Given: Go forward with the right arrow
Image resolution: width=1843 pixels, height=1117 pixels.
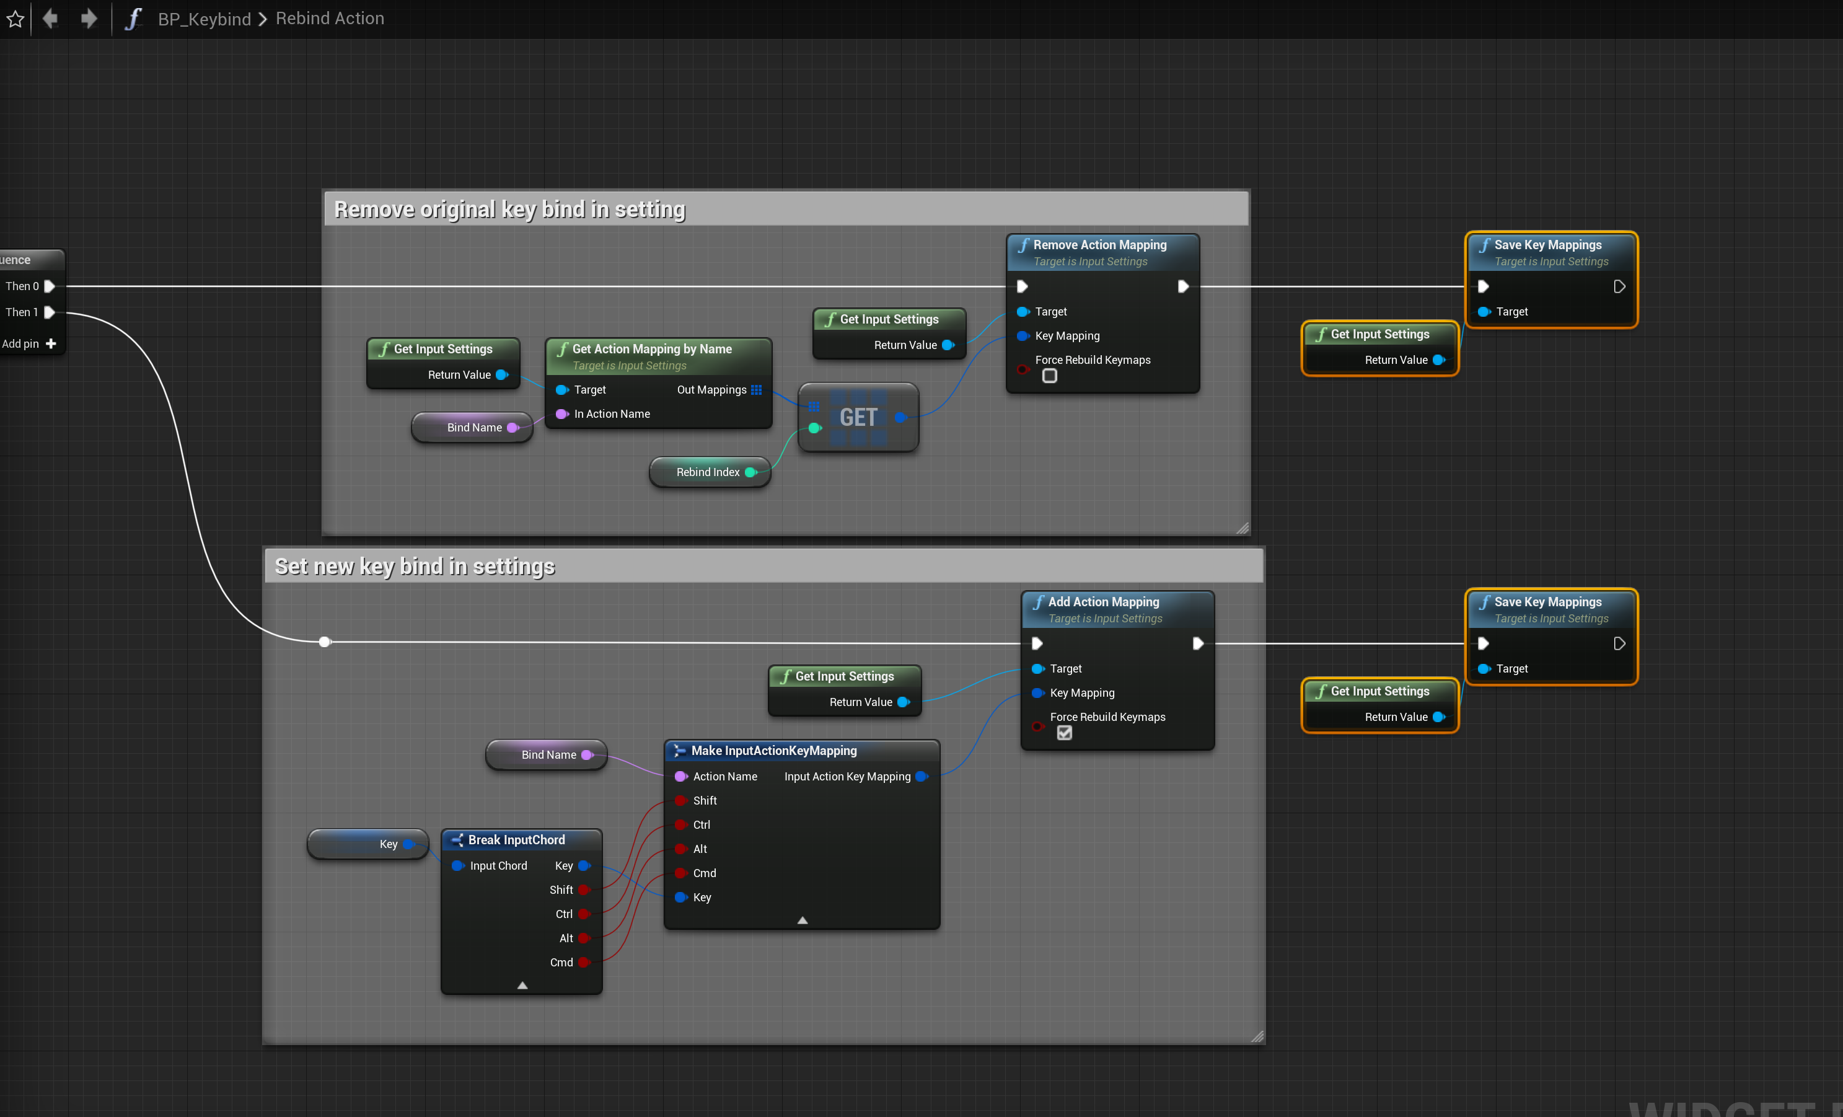Looking at the screenshot, I should (89, 18).
